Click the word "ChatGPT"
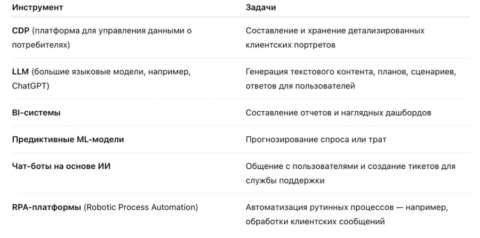 click(x=30, y=86)
